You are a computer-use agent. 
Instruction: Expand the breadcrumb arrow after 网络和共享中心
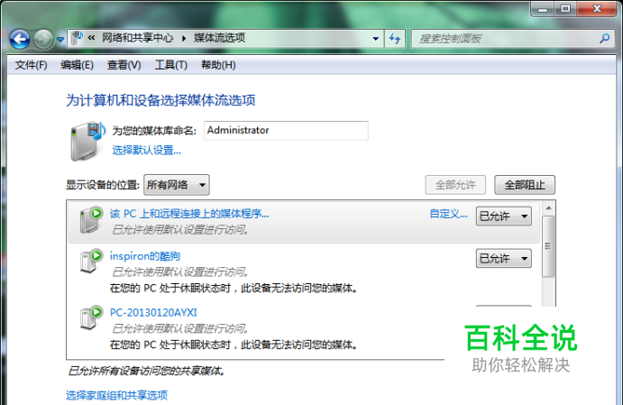pyautogui.click(x=184, y=39)
